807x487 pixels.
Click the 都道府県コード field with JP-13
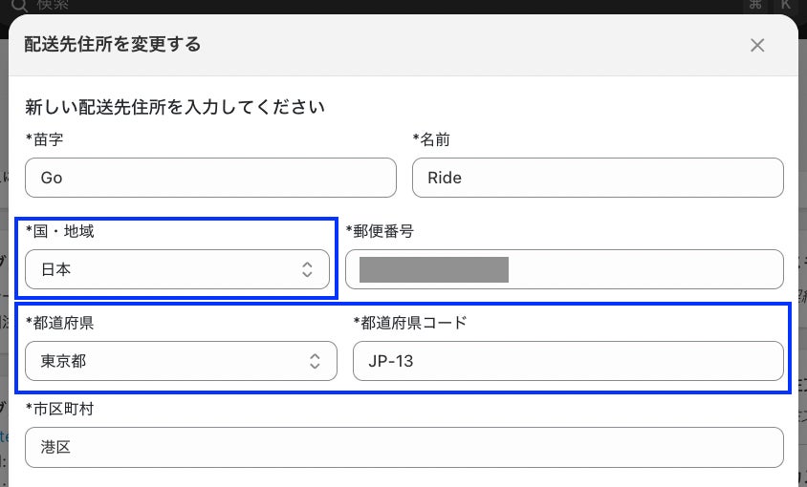[568, 361]
